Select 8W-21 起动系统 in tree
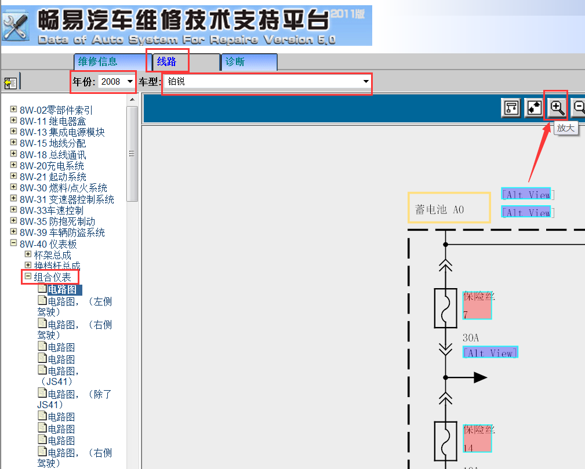The height and width of the screenshot is (469, 585). (x=53, y=177)
